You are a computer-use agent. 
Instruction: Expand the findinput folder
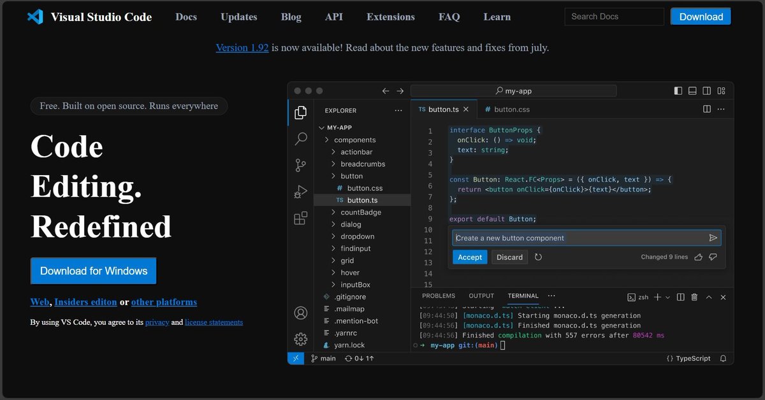click(x=333, y=248)
